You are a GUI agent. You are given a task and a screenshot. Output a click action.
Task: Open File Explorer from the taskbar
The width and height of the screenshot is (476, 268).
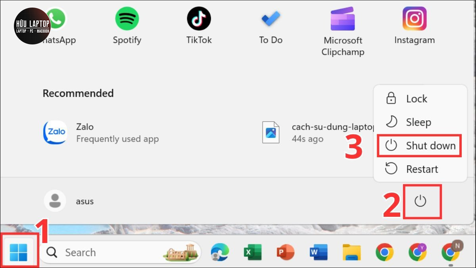(x=351, y=252)
